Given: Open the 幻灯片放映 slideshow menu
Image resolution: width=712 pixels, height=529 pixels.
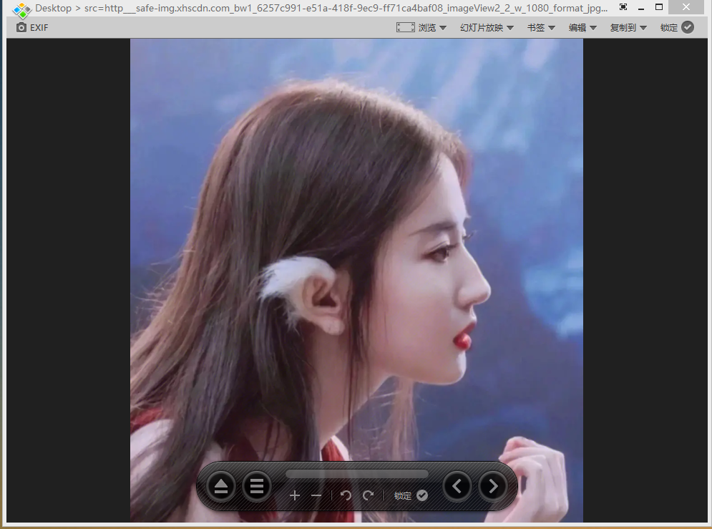Looking at the screenshot, I should click(x=487, y=28).
